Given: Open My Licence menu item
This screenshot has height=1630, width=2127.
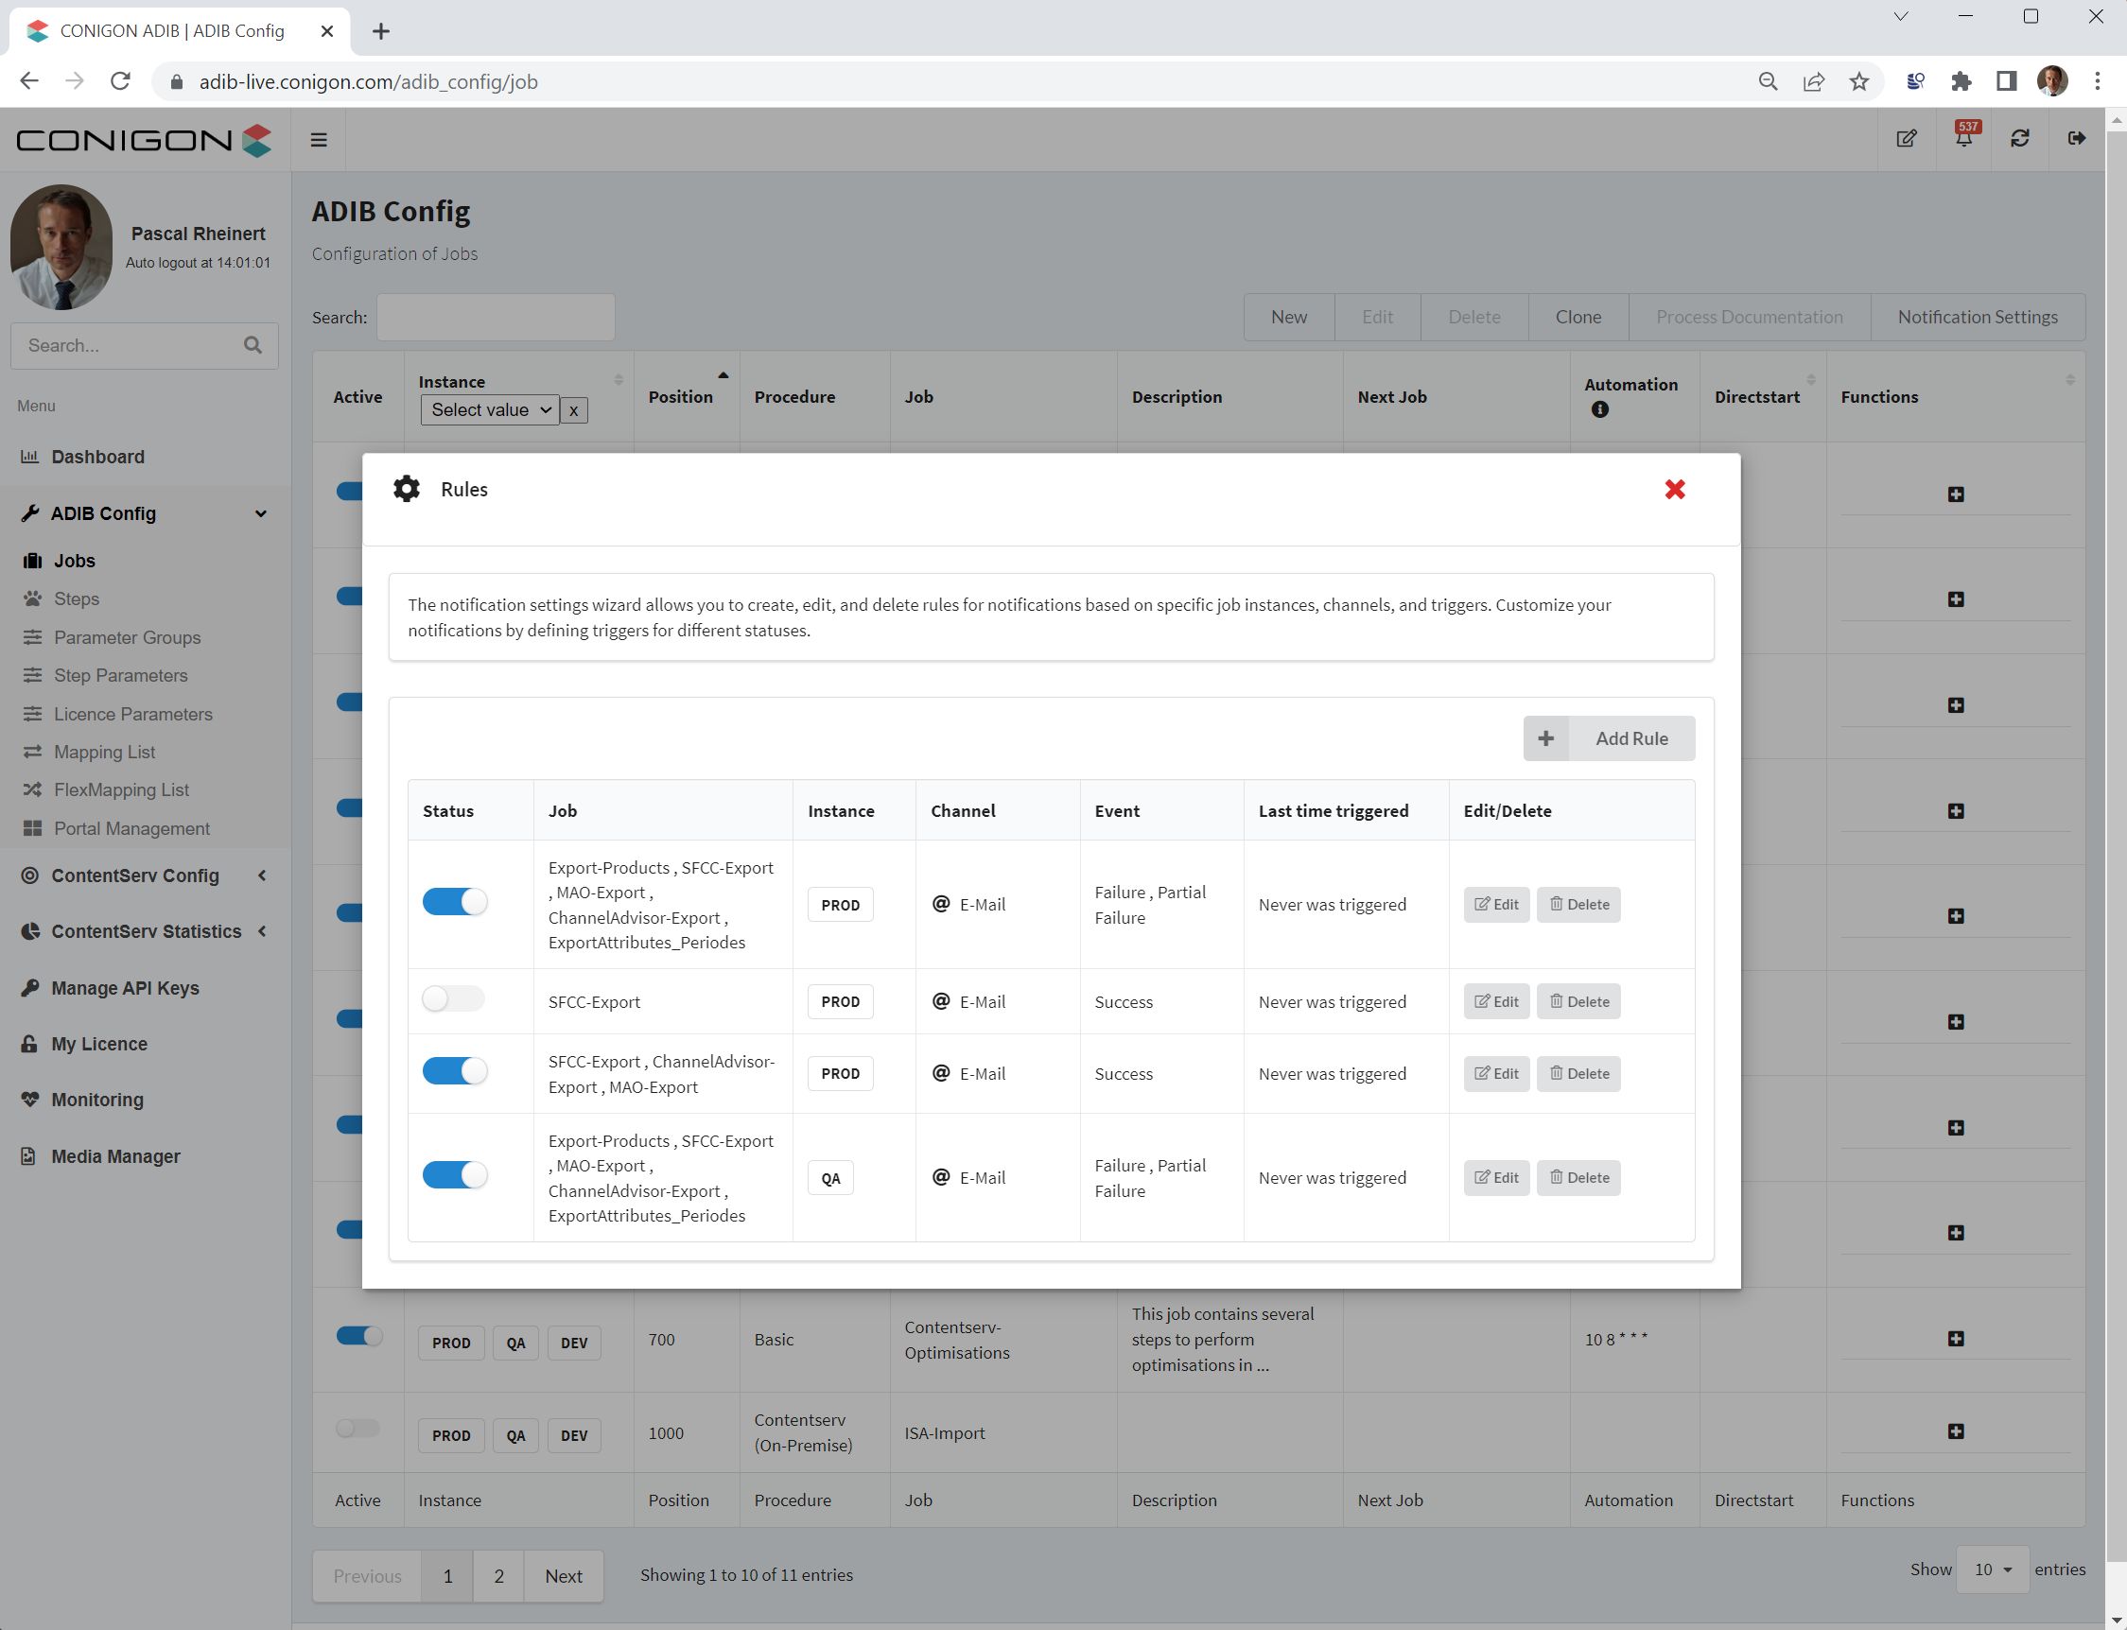Looking at the screenshot, I should point(99,1045).
